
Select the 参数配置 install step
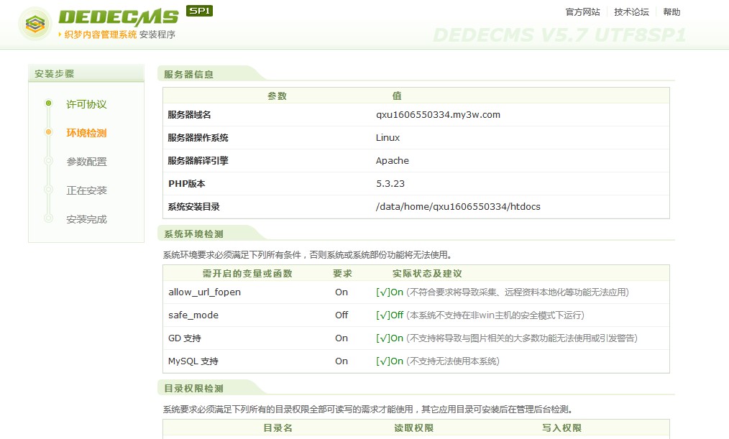(86, 162)
